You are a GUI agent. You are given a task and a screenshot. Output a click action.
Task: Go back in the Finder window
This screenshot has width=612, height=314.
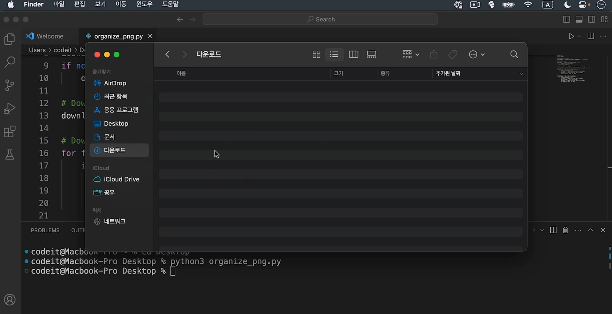click(168, 55)
